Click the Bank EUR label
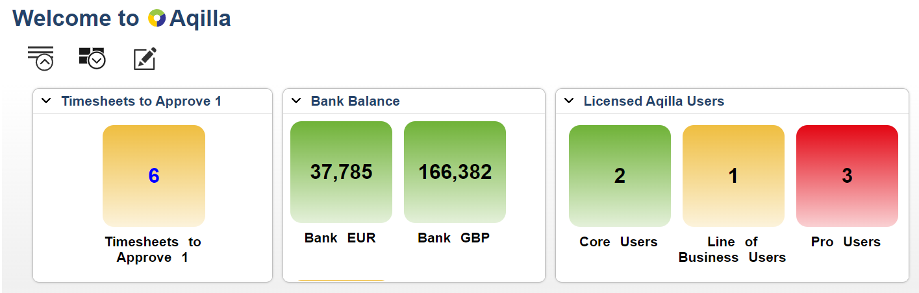The image size is (919, 293). tap(340, 238)
